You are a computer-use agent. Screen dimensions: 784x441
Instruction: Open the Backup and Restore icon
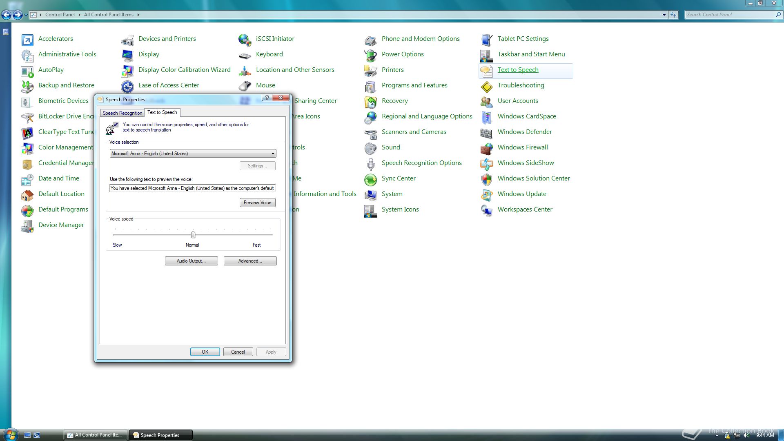[27, 86]
